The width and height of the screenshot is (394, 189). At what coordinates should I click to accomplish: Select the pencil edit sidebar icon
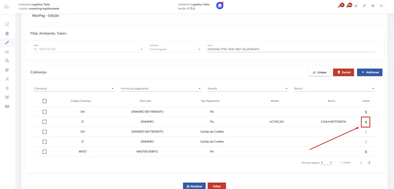point(7,42)
